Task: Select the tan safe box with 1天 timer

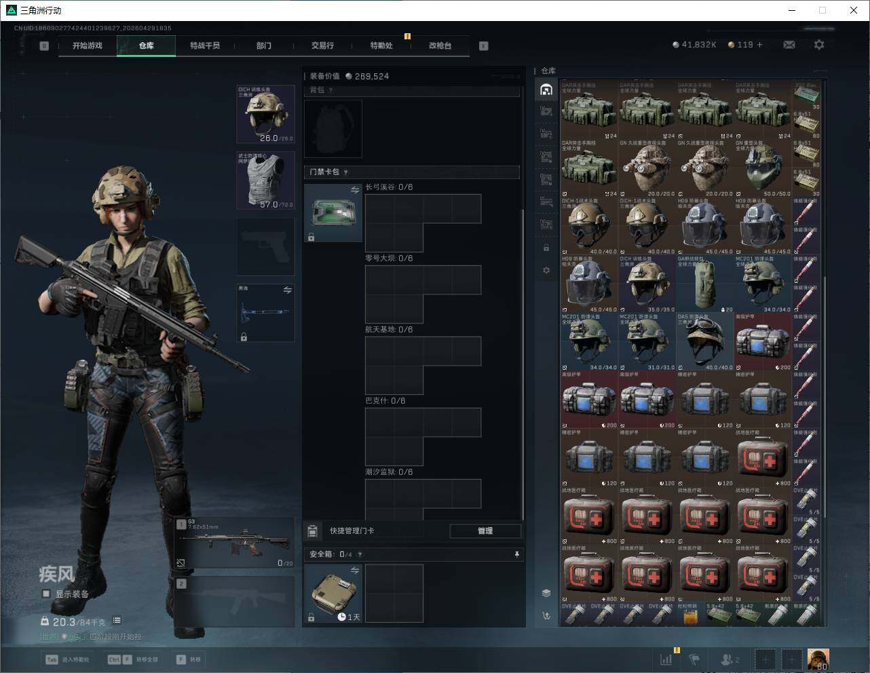Action: (x=333, y=594)
